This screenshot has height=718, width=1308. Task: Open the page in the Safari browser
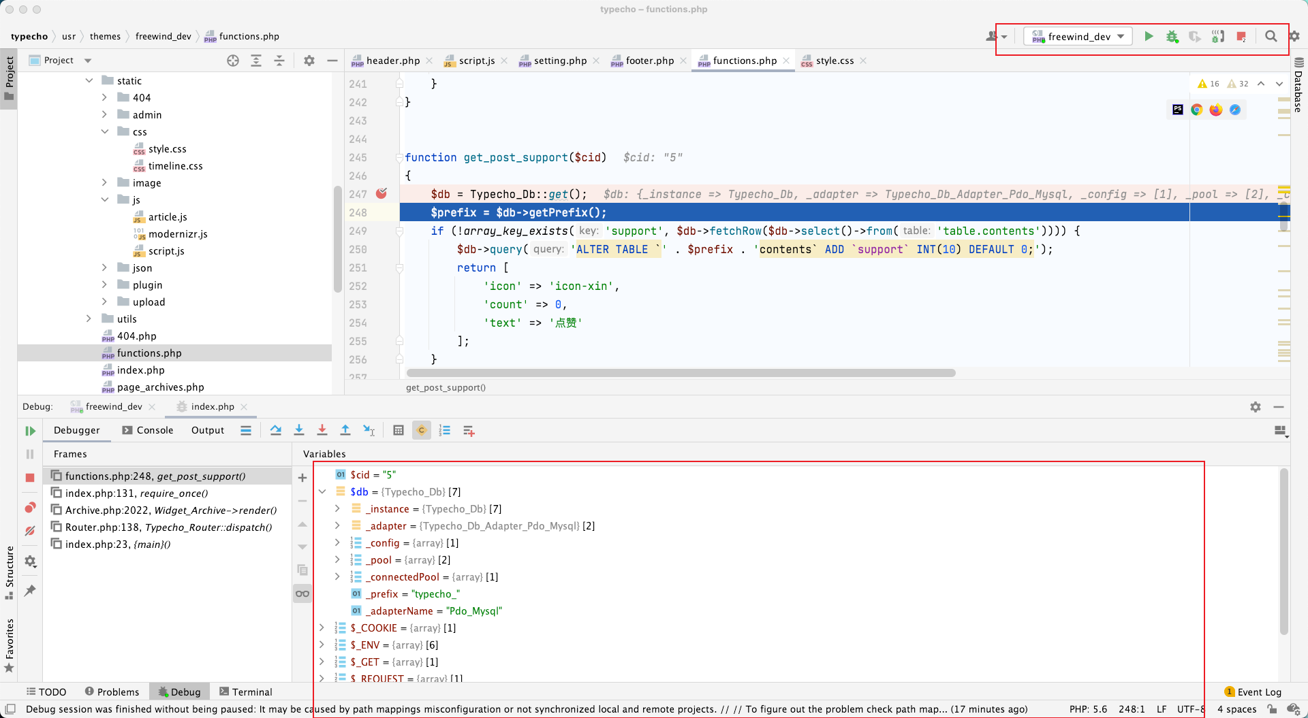[1235, 110]
